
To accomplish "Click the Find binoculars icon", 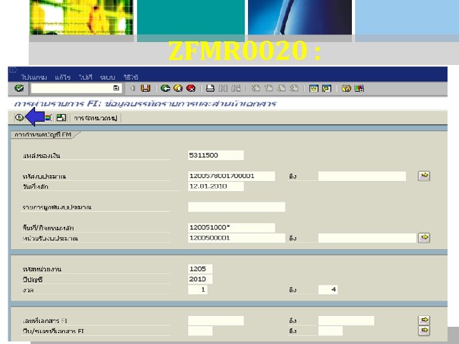I will pos(223,88).
